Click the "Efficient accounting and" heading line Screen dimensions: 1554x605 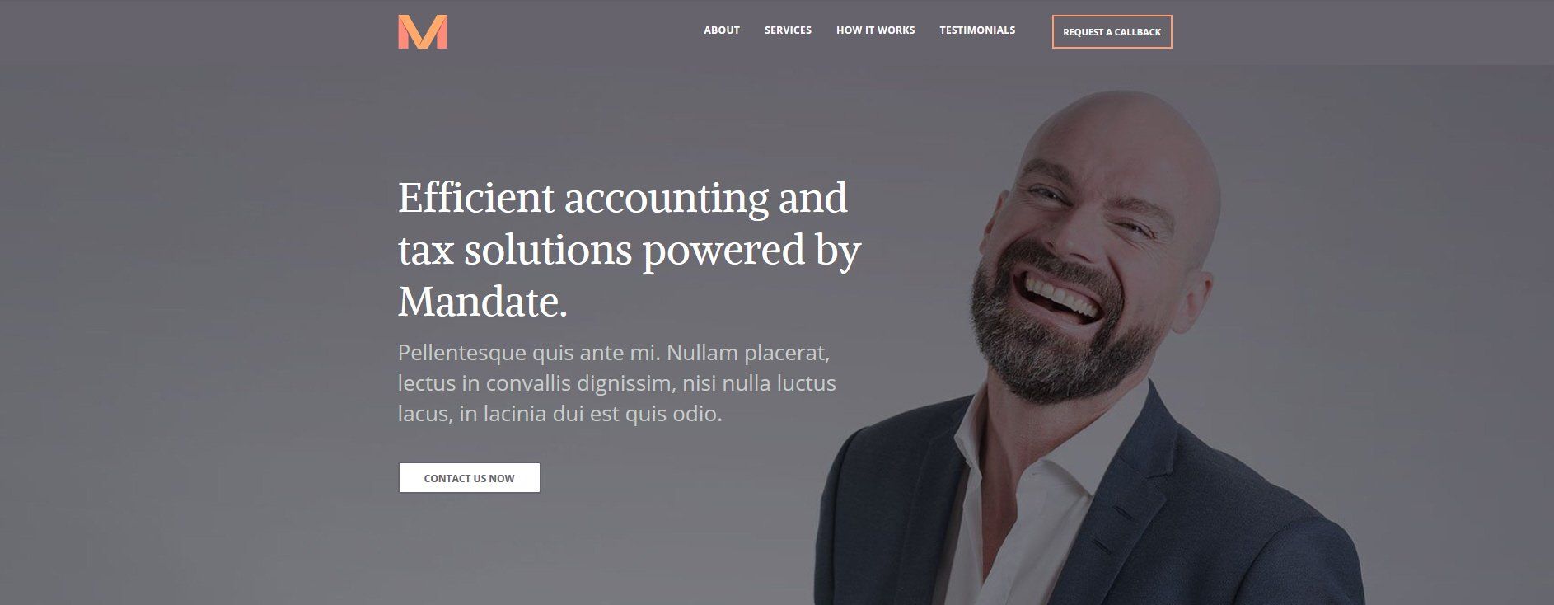tap(622, 198)
